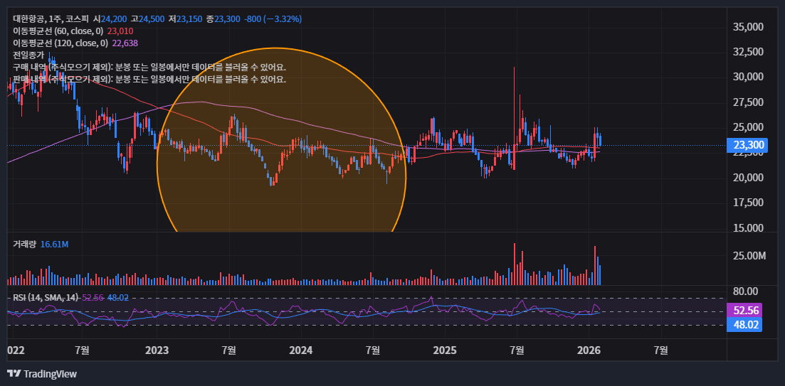Select the RSI (14, SMA, 14) legend
The image size is (785, 386).
point(45,297)
